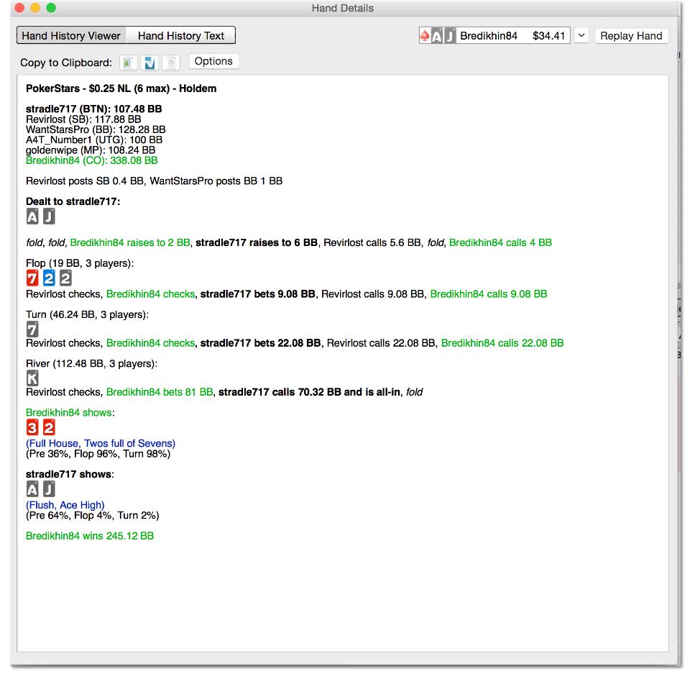695x674 pixels.
Task: Click the red 3 card Bredikhin84 shows
Action: (x=32, y=428)
